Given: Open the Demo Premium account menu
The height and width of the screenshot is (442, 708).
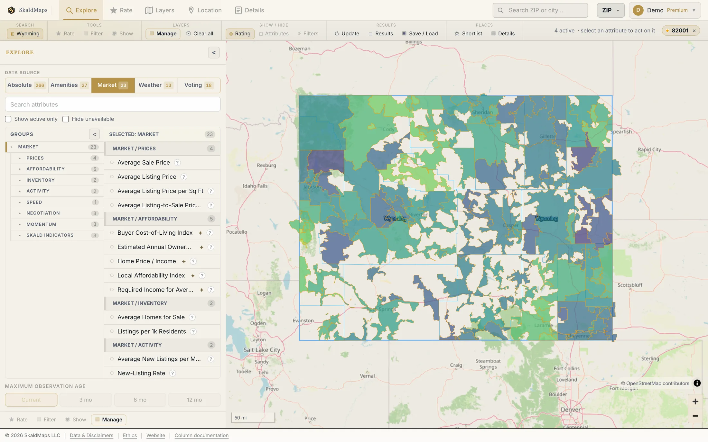Looking at the screenshot, I should point(665,10).
